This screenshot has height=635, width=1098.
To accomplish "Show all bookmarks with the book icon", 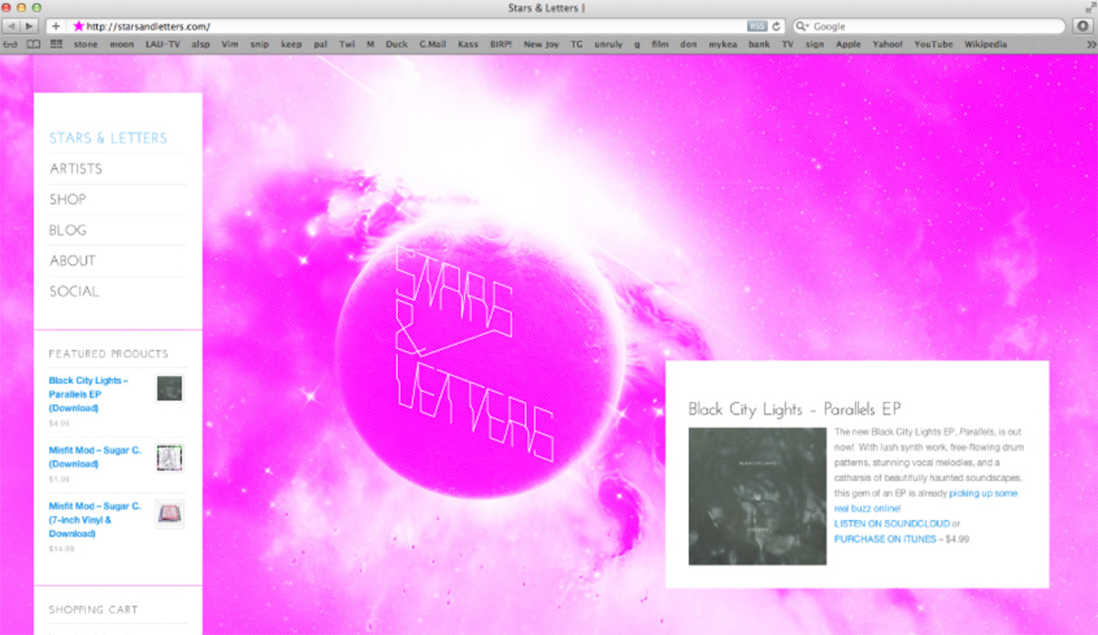I will [x=34, y=44].
